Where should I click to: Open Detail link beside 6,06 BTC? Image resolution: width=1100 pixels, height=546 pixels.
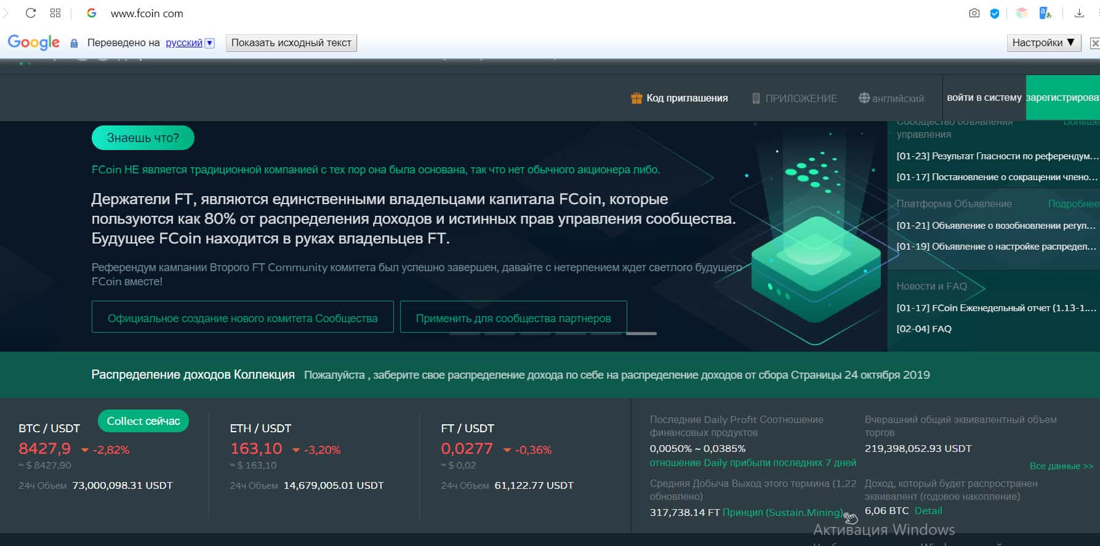[928, 511]
